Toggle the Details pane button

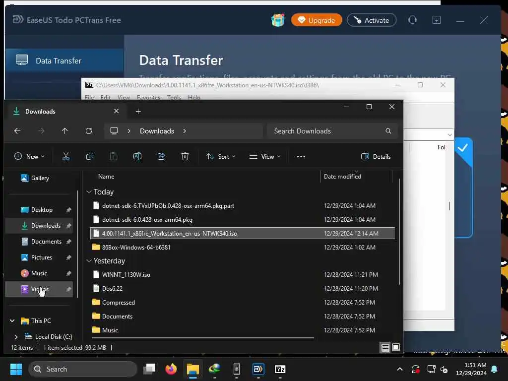pyautogui.click(x=376, y=157)
